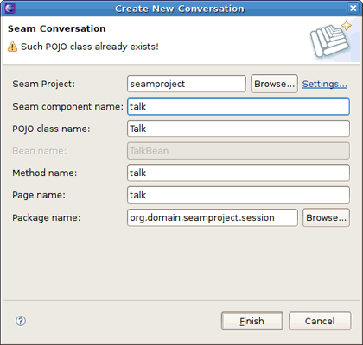Open the Settings link

point(325,84)
